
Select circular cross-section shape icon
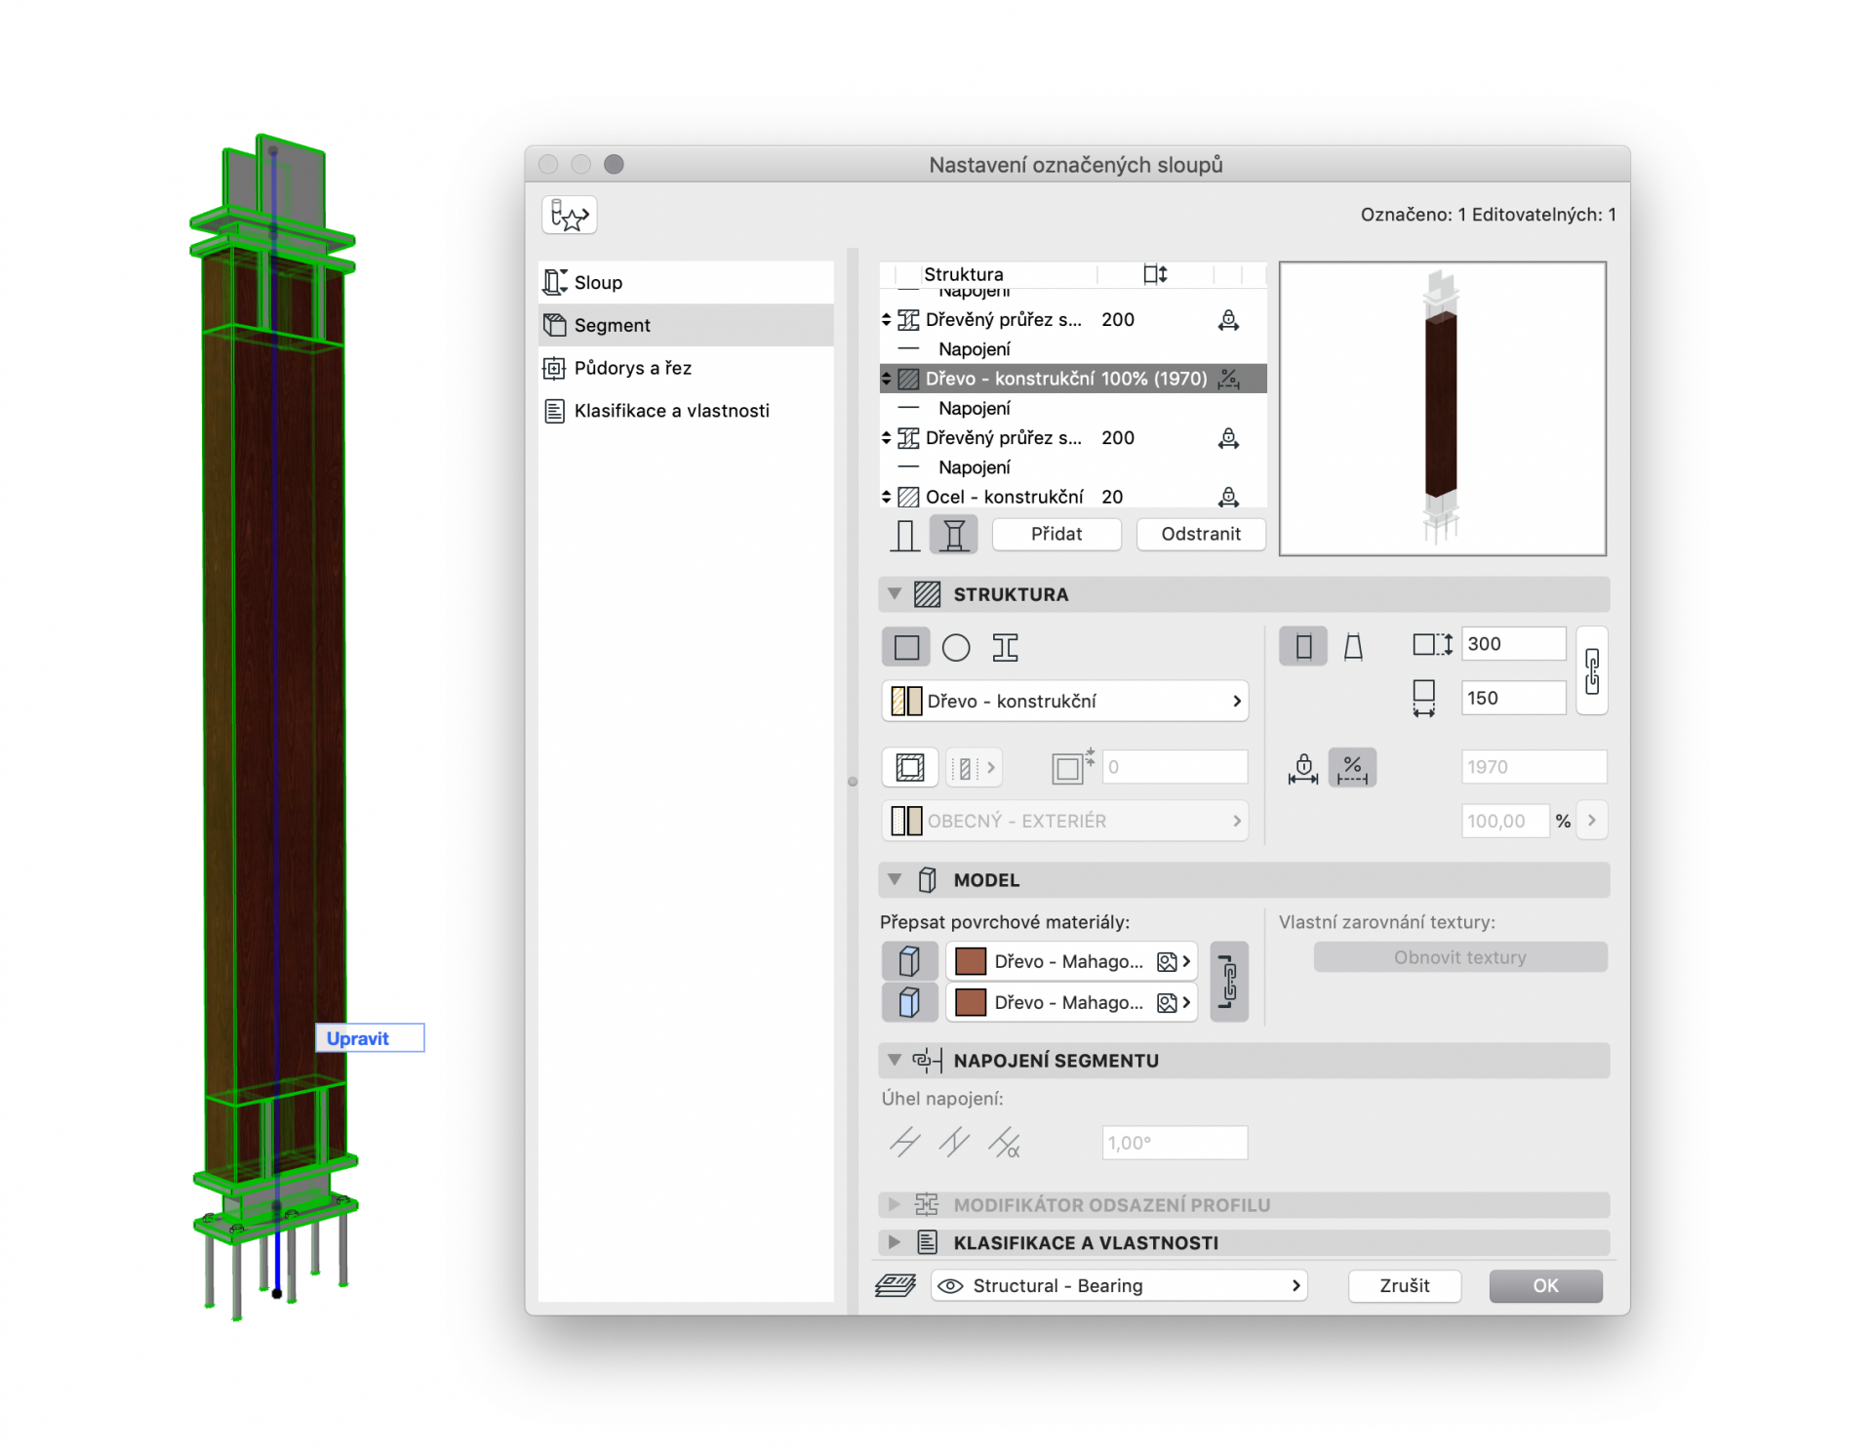(955, 648)
